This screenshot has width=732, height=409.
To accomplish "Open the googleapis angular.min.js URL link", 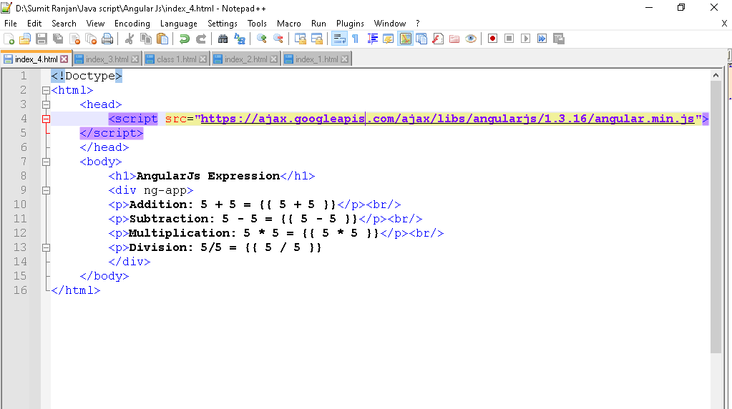I will (x=447, y=119).
